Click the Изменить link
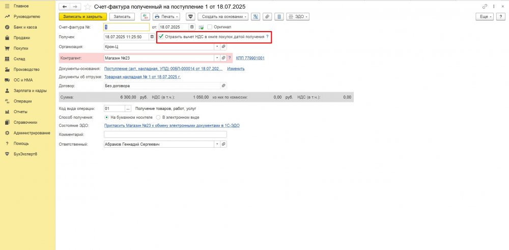 (x=236, y=69)
